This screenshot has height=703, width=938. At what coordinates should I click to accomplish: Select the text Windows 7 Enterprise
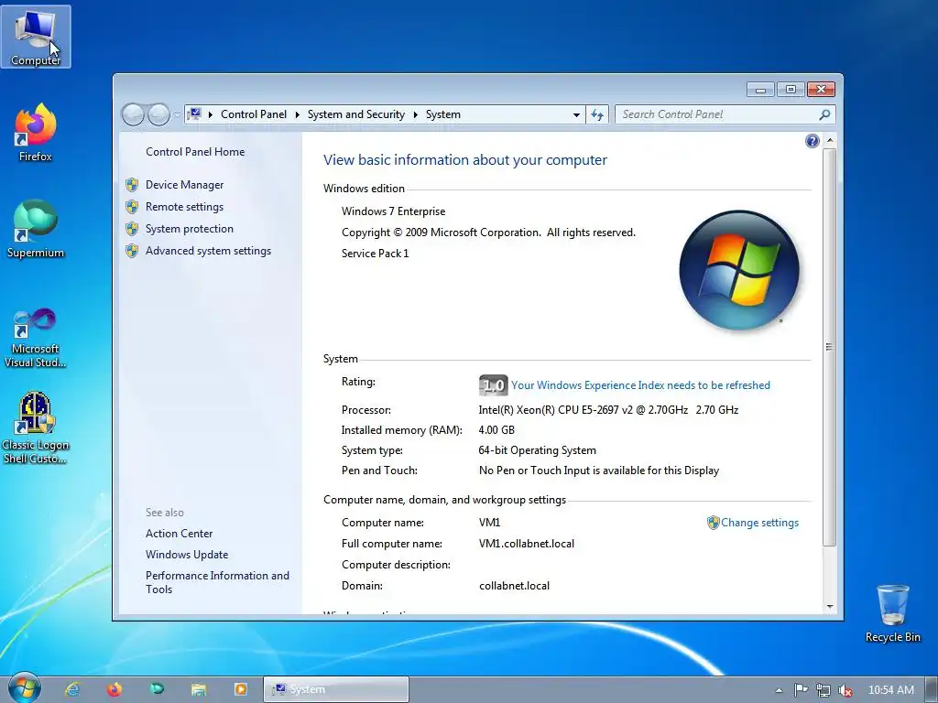[x=393, y=211]
